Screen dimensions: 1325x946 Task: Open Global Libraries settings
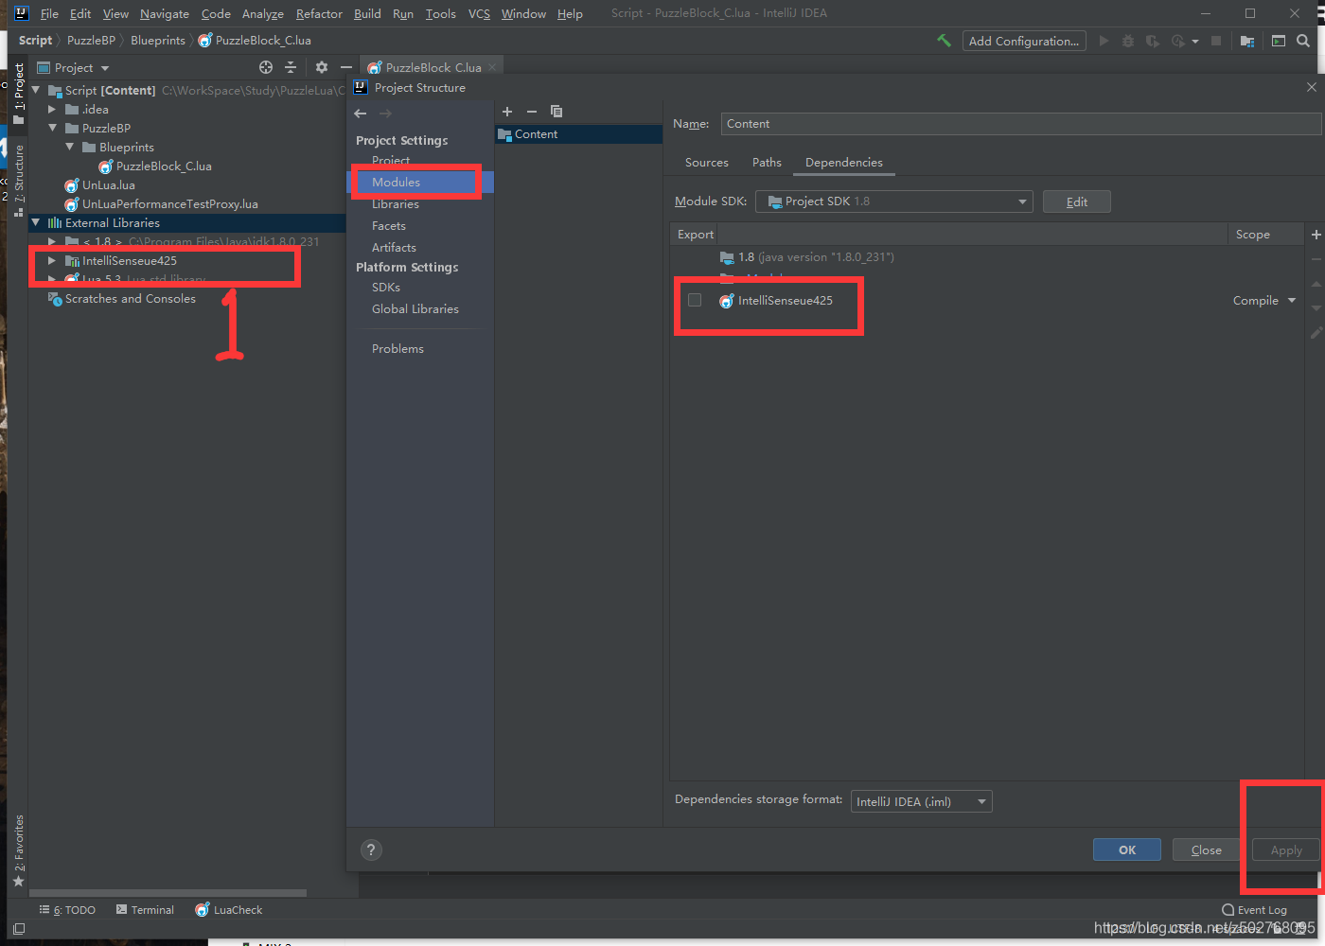(415, 309)
